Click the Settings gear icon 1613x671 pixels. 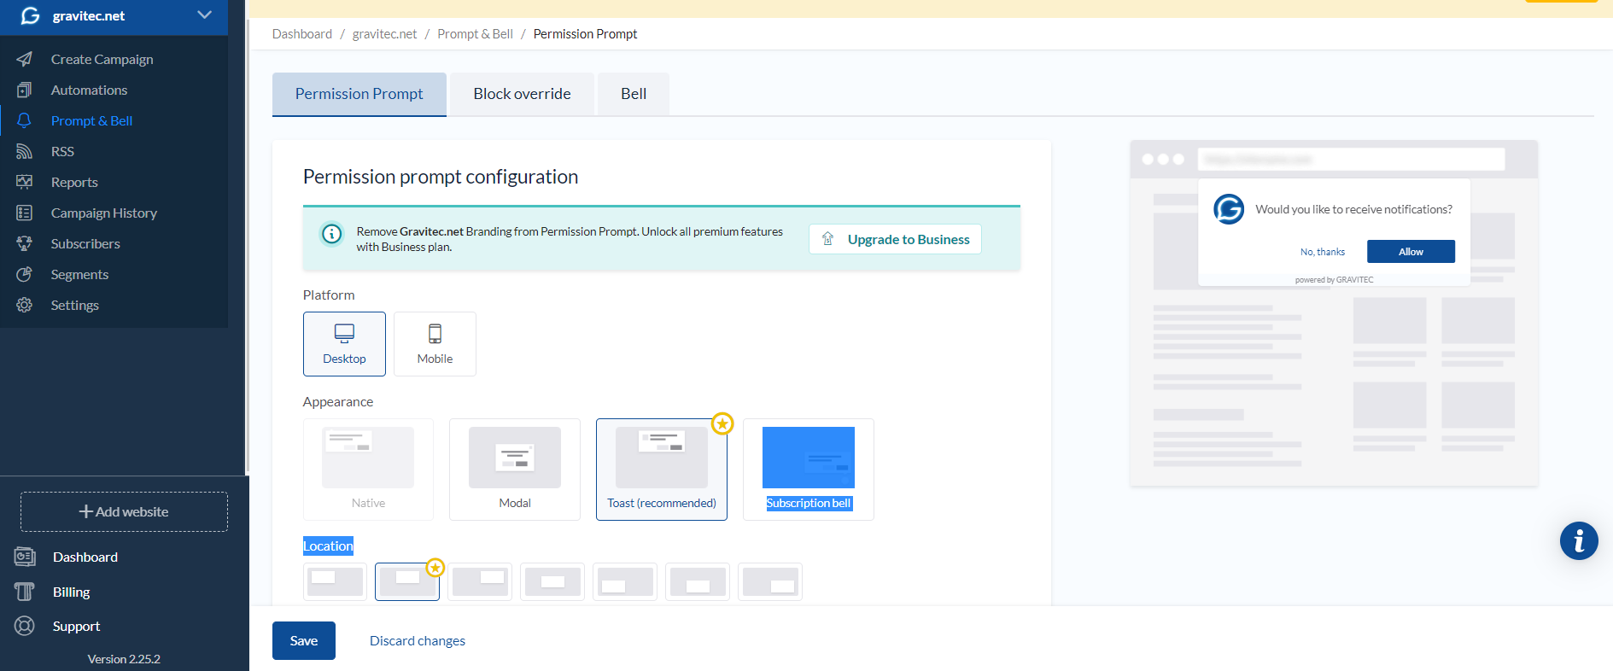(25, 305)
